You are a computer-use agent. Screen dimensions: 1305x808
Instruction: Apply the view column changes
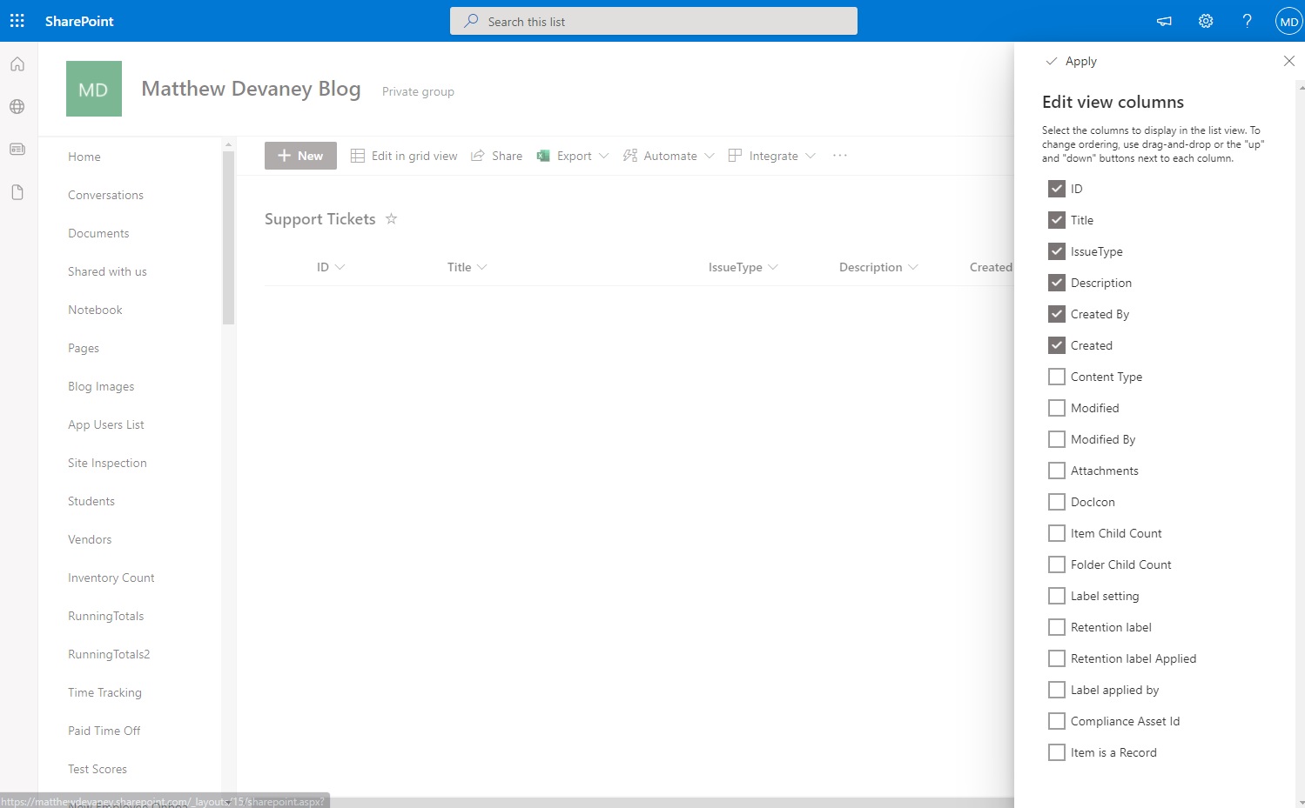(1072, 61)
